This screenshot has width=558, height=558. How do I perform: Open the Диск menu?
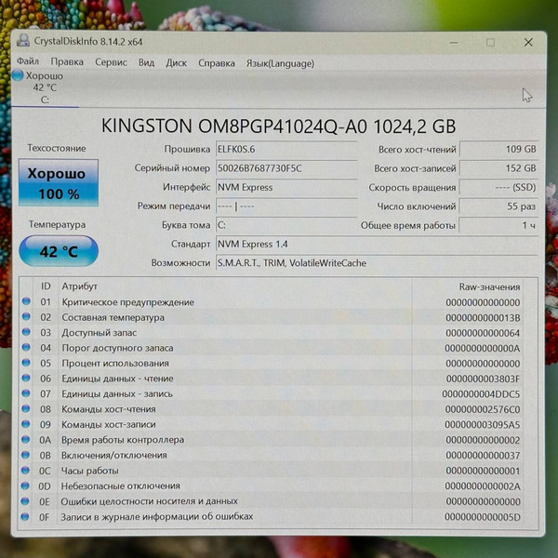point(176,63)
